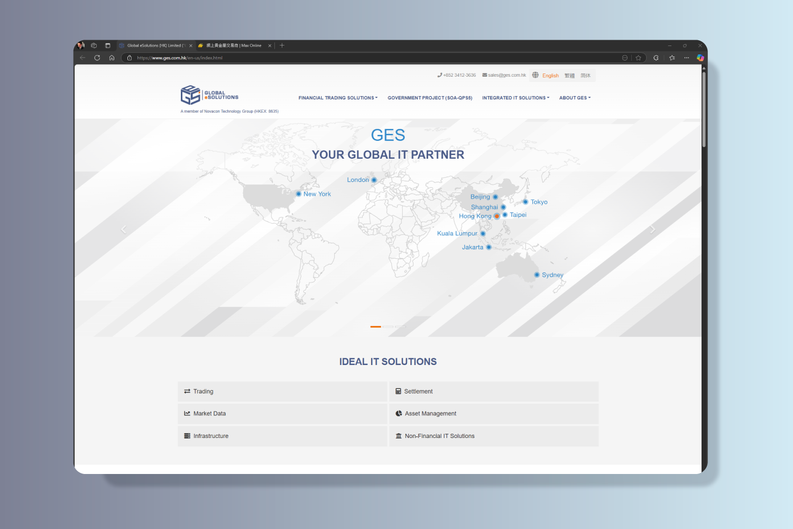Switch to the Max Online browser tab
The width and height of the screenshot is (793, 529).
pos(234,45)
